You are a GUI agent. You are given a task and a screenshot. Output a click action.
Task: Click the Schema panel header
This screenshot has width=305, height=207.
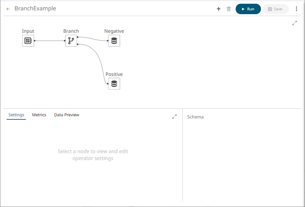coord(195,117)
